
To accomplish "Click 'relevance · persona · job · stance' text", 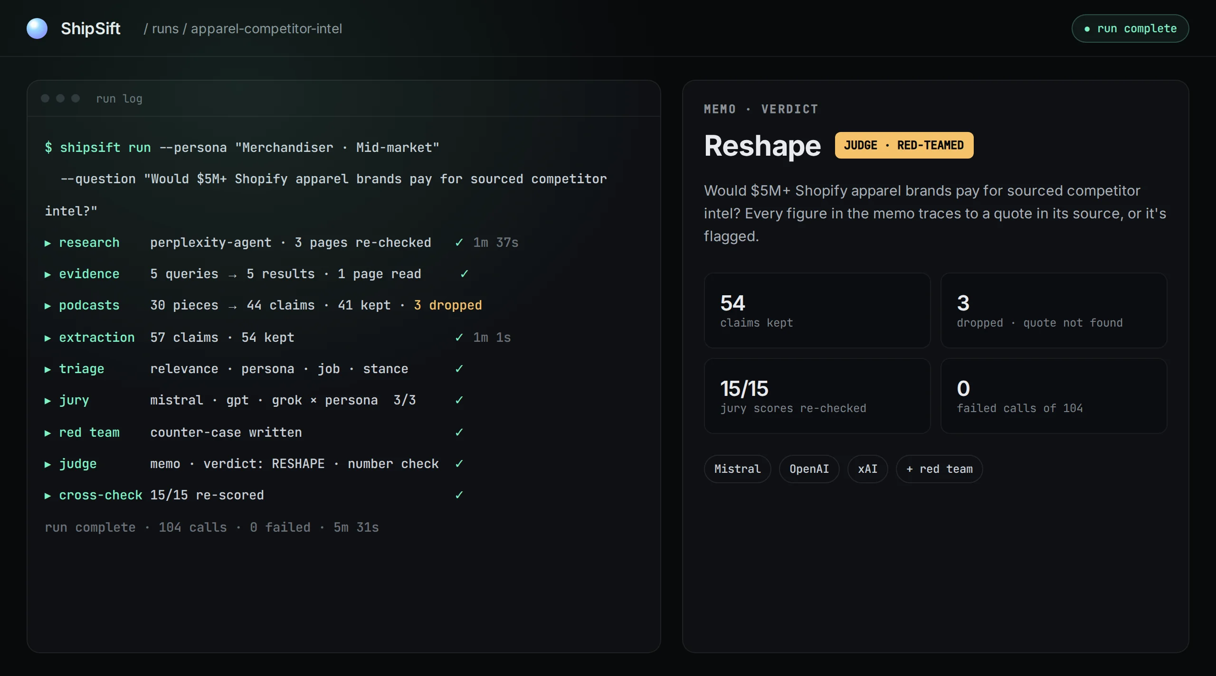I will [x=279, y=369].
